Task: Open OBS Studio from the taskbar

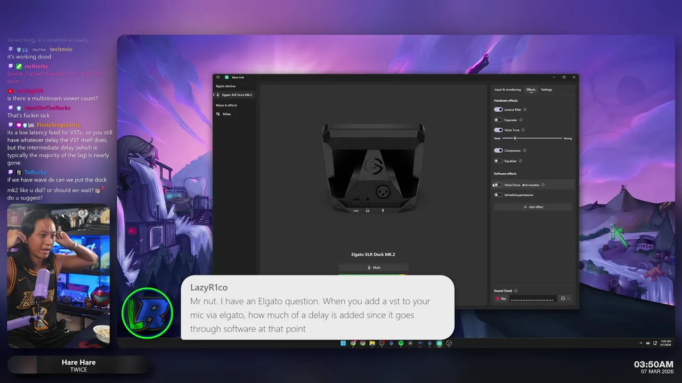Action: [449, 343]
